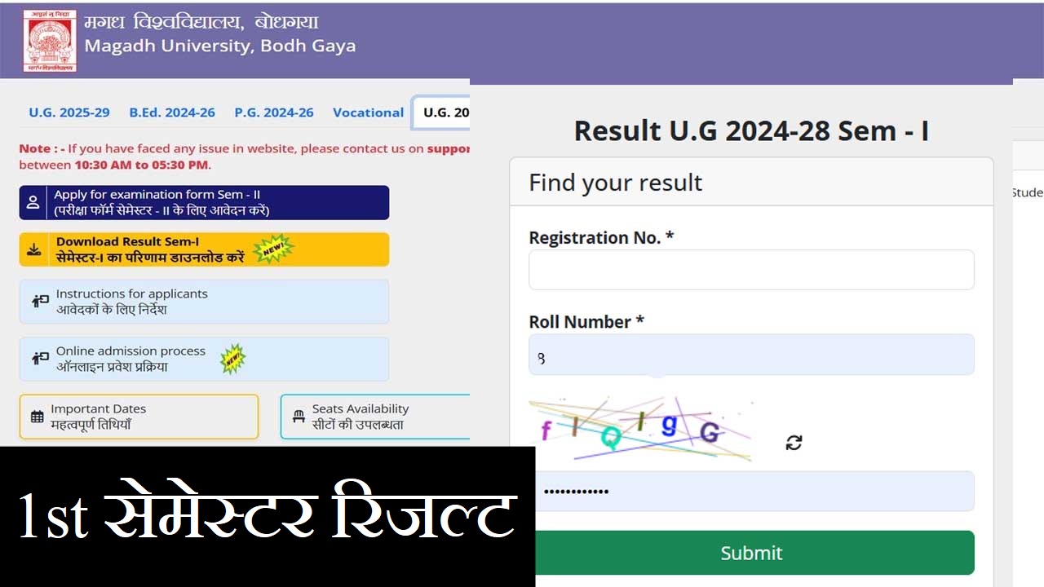Click the icon beside Online admission process
1044x587 pixels.
[40, 359]
